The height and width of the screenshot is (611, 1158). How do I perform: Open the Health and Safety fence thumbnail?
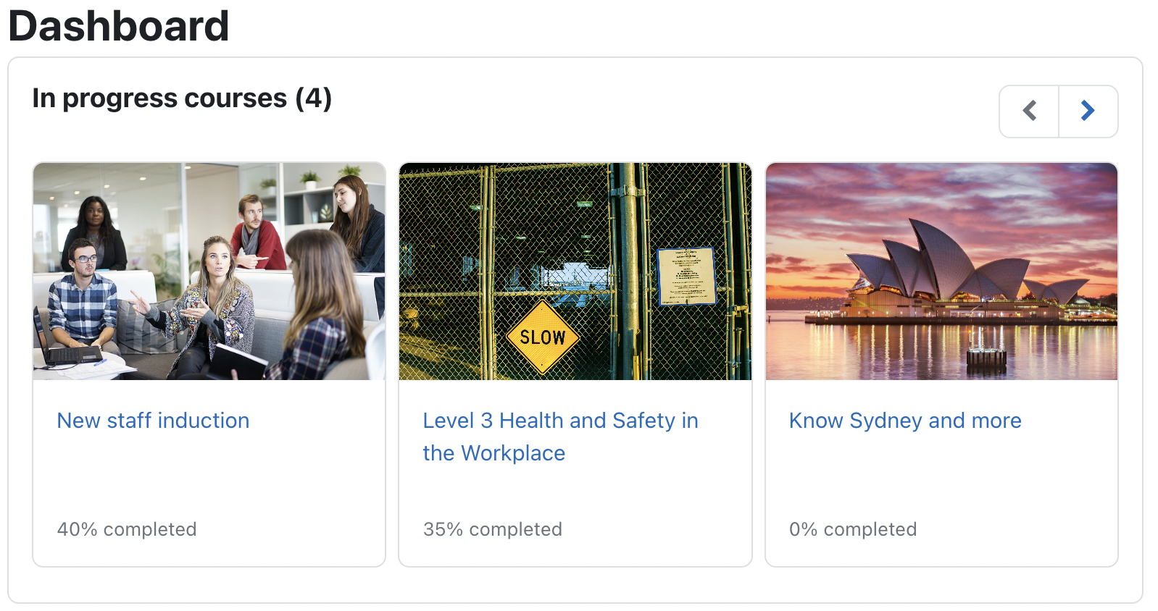tap(575, 271)
